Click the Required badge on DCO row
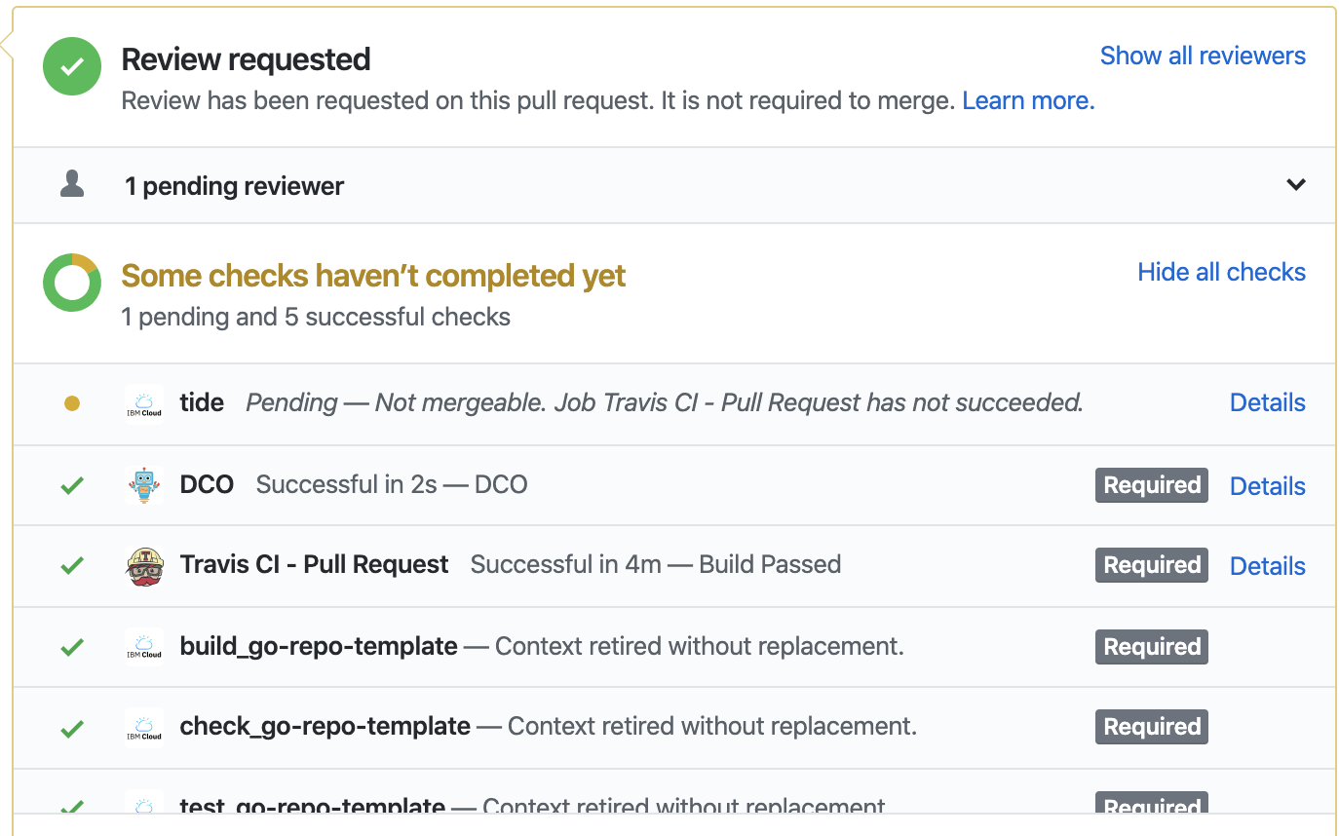This screenshot has height=836, width=1339. [1151, 485]
